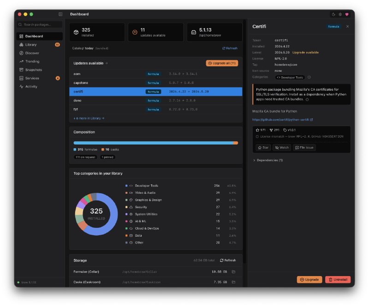Click the info icon next to Developer Tools tag
369x306 pixels.
pyautogui.click(x=309, y=77)
